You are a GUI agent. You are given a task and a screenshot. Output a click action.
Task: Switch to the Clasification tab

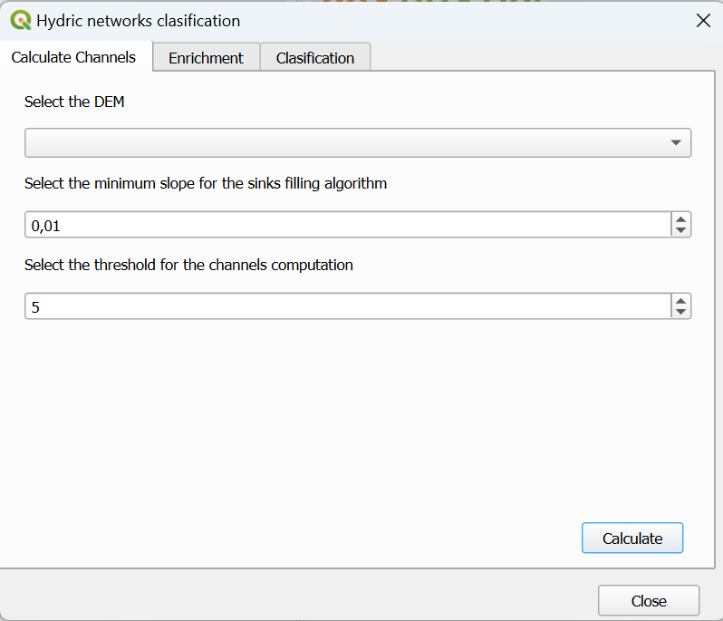pyautogui.click(x=314, y=58)
